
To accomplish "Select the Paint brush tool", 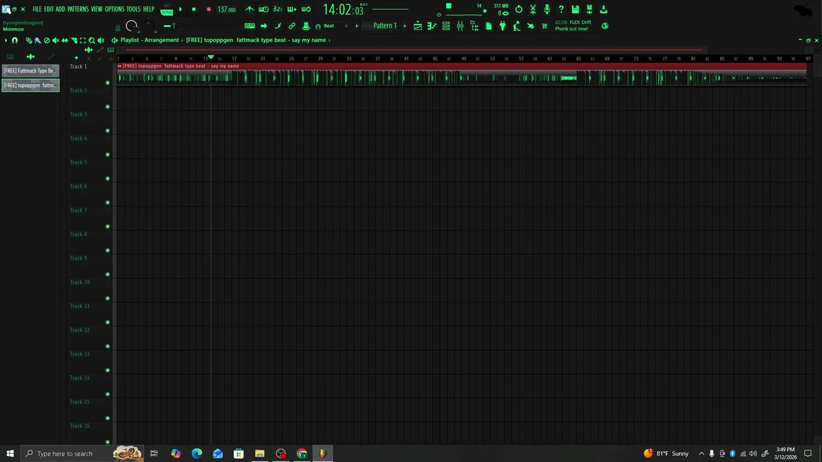I will click(x=37, y=40).
